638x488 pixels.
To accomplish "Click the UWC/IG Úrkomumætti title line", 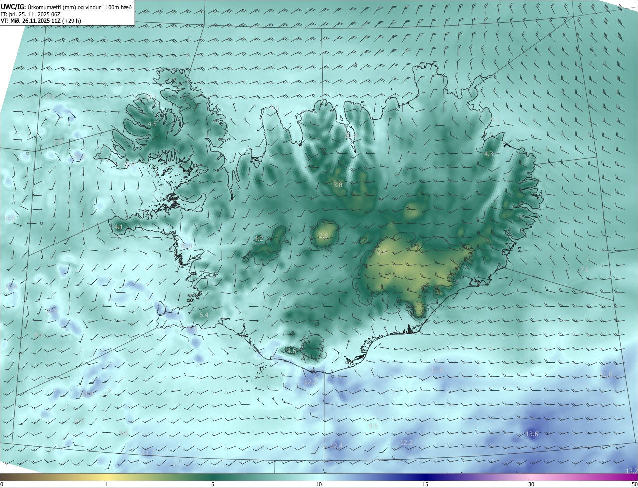I will click(66, 6).
